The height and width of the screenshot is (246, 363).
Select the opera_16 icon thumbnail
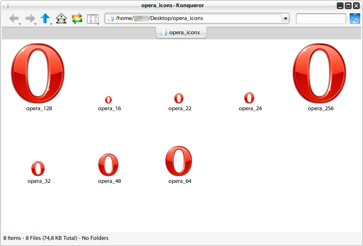pyautogui.click(x=108, y=100)
